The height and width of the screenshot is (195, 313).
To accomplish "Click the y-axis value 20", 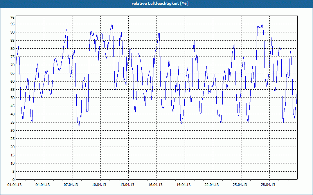I will click(13, 147).
